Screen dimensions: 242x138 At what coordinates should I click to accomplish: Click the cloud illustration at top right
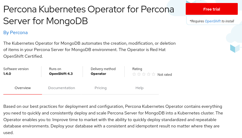pos(234,34)
